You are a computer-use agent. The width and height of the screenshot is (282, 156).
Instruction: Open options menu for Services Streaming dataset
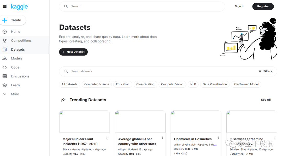[274, 138]
